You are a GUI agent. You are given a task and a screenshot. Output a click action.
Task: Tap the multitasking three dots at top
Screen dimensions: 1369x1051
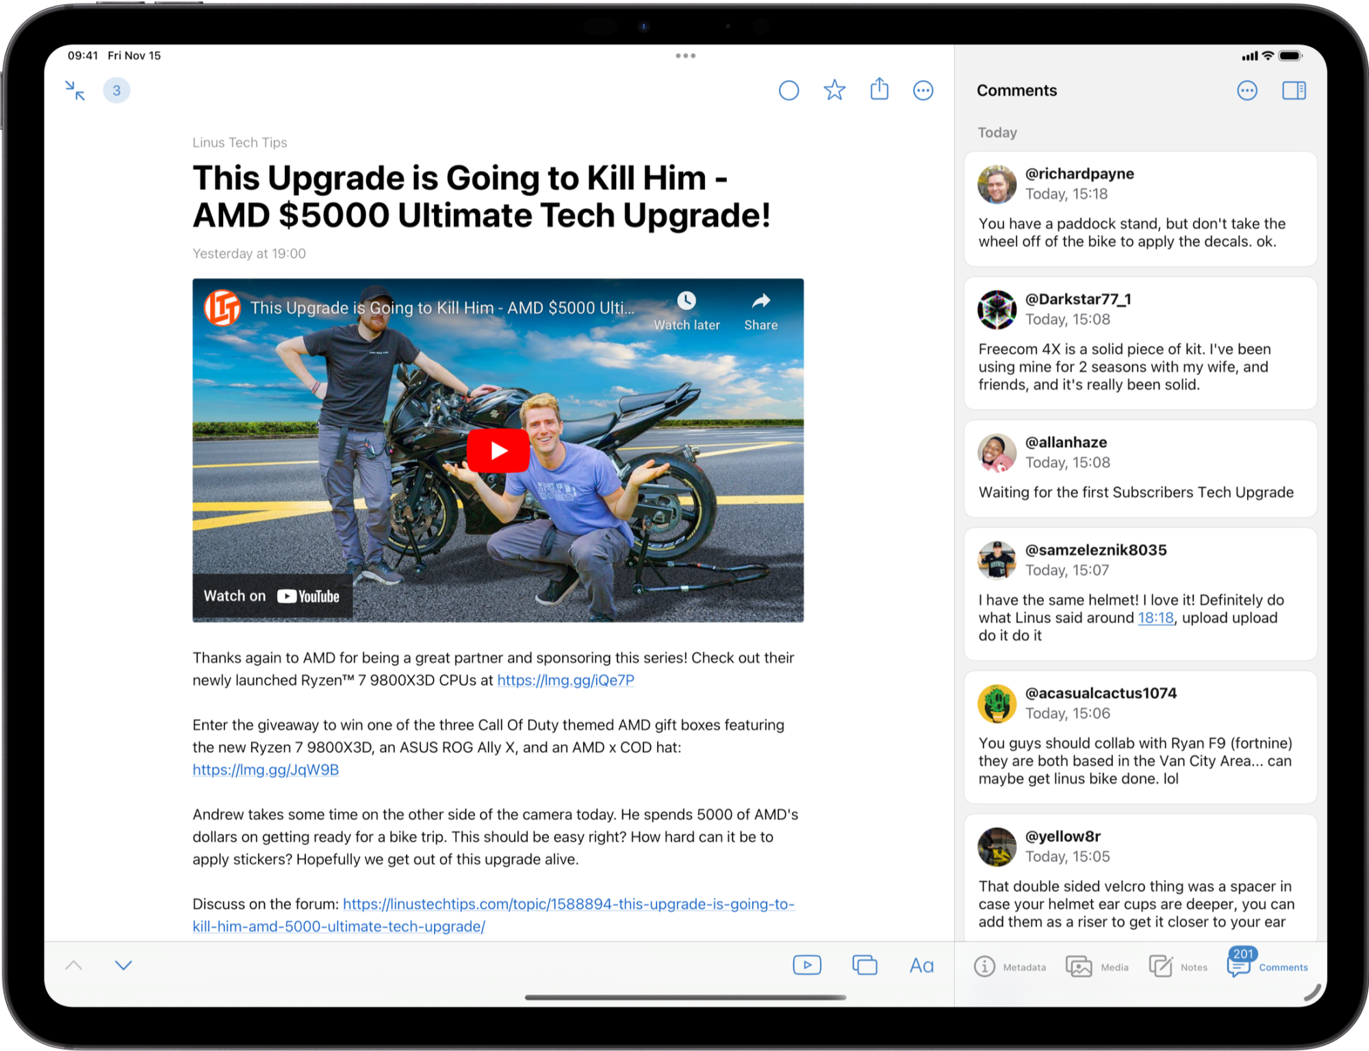(x=685, y=55)
